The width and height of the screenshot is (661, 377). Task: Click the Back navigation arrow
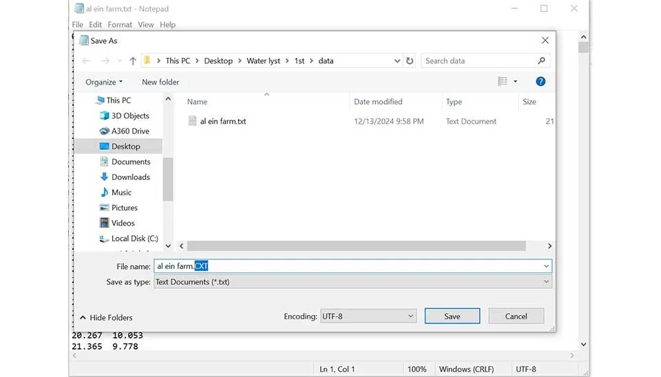[86, 61]
